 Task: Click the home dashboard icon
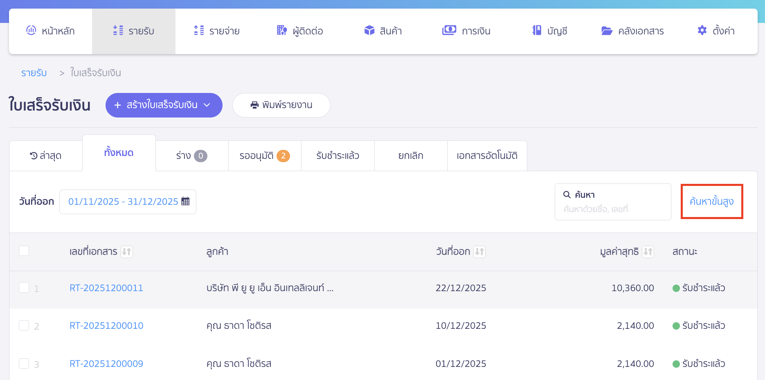tap(31, 30)
